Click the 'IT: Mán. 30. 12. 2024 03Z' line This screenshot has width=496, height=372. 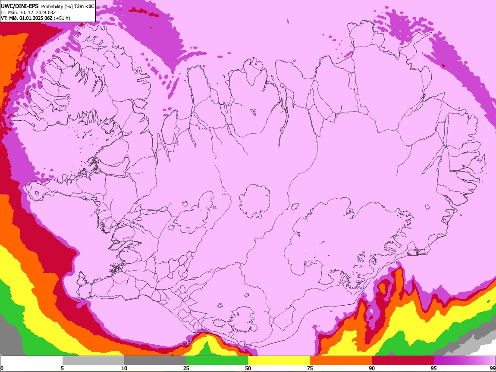28,13
